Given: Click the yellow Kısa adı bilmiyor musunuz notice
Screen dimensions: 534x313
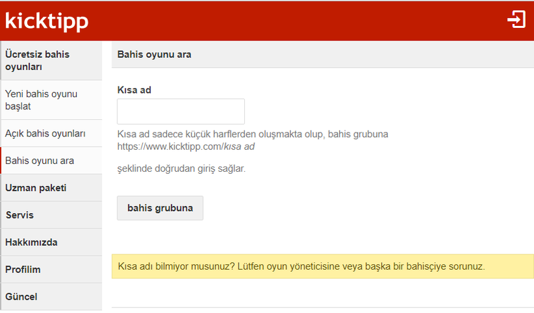Looking at the screenshot, I should 322,266.
